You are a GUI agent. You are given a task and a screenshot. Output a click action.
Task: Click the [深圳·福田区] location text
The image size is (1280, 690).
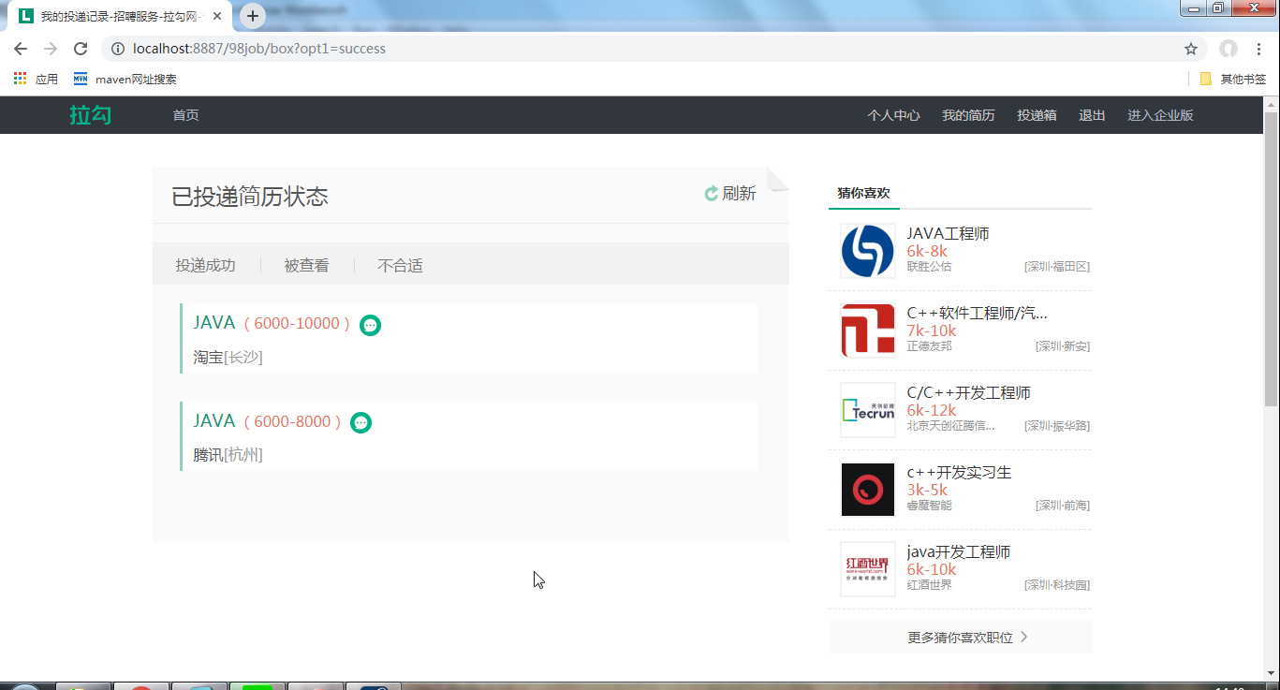pos(1057,267)
